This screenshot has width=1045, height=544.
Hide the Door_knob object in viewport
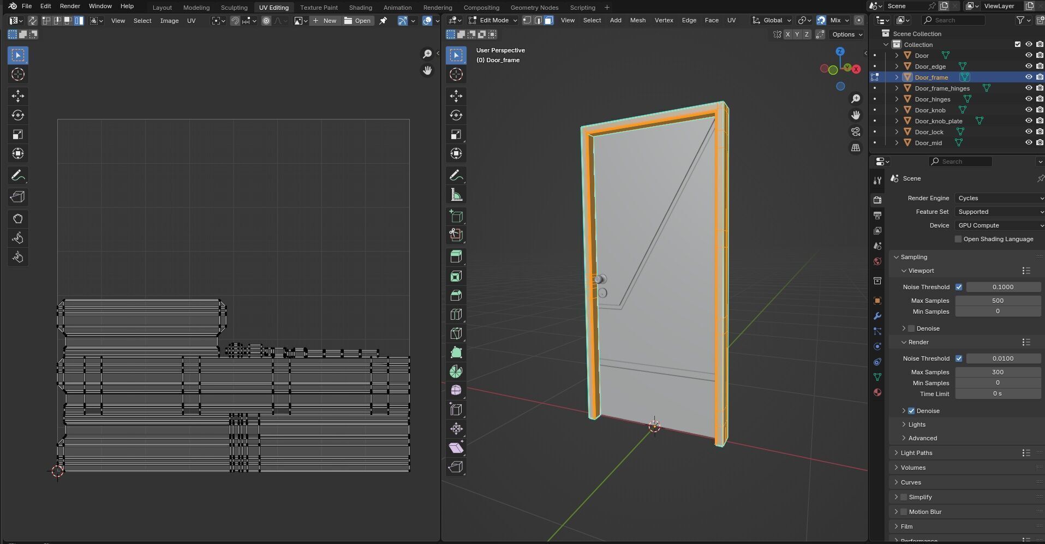[x=1029, y=110]
